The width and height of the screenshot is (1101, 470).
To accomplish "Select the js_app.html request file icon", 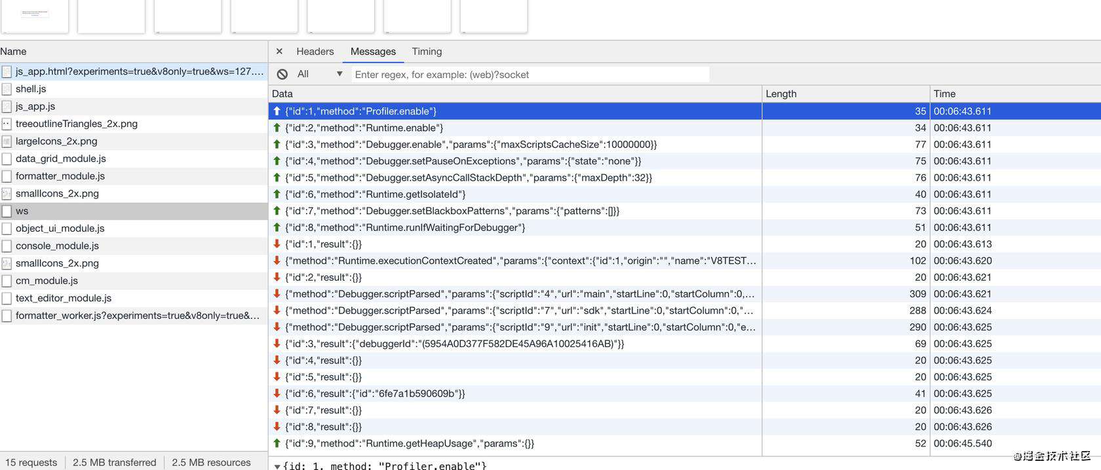I will (7, 71).
